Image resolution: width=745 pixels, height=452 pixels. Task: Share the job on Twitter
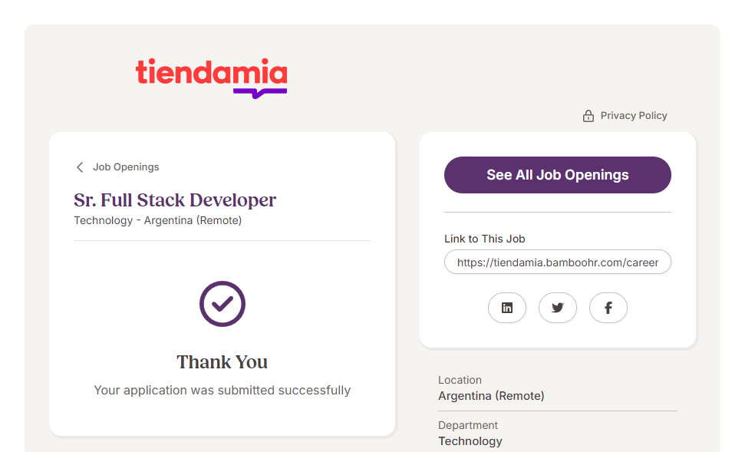tap(558, 308)
